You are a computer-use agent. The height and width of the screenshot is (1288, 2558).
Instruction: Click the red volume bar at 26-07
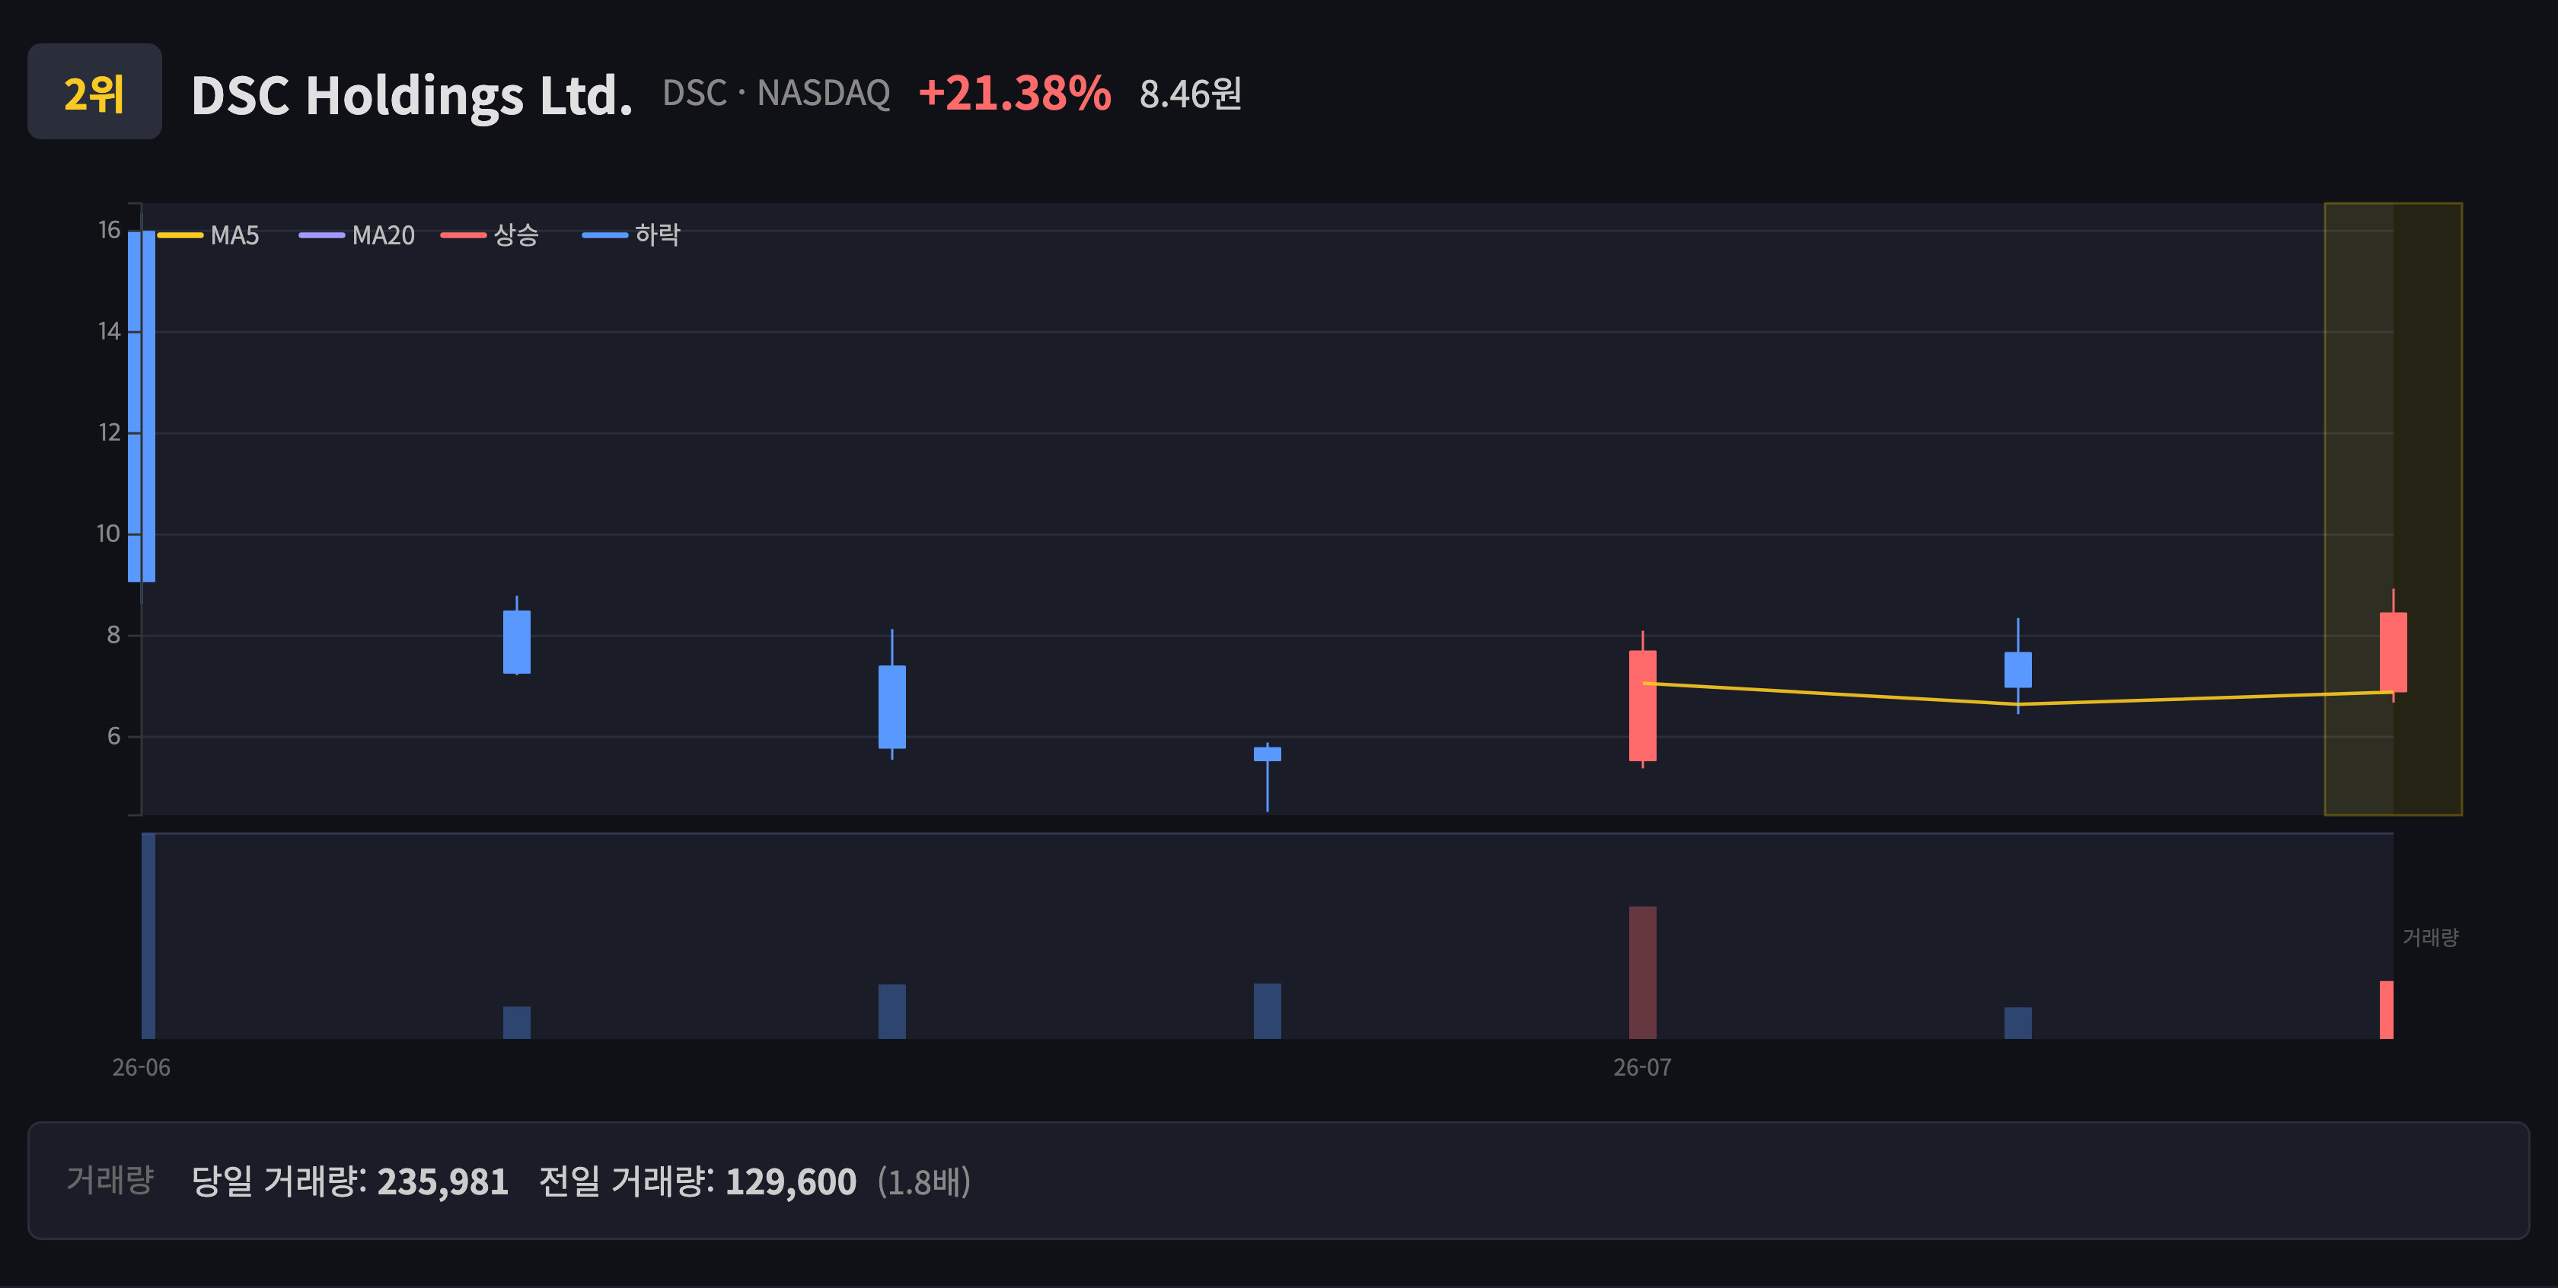(1642, 972)
